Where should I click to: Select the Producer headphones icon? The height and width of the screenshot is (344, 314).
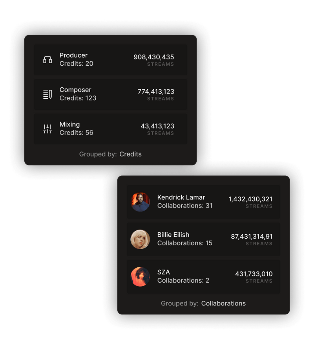click(x=47, y=59)
